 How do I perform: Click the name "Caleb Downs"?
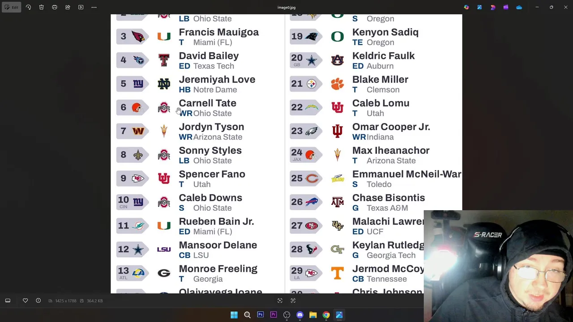pos(210,198)
